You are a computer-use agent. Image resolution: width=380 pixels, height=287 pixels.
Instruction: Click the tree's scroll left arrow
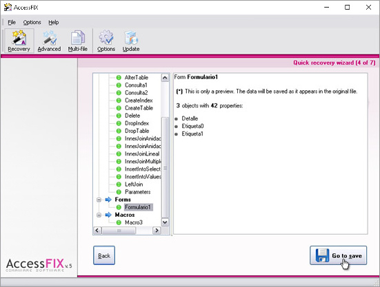97,231
